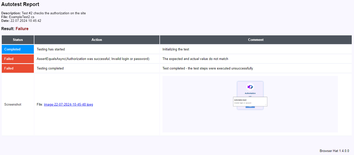
Task: Click the Failed badge beside AssertEqualsAsync
Action: 18,59
